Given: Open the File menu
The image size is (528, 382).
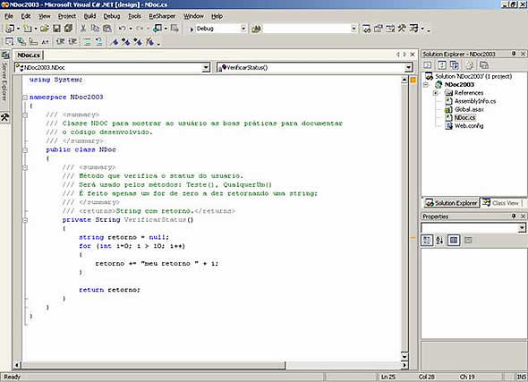Looking at the screenshot, I should (9, 16).
